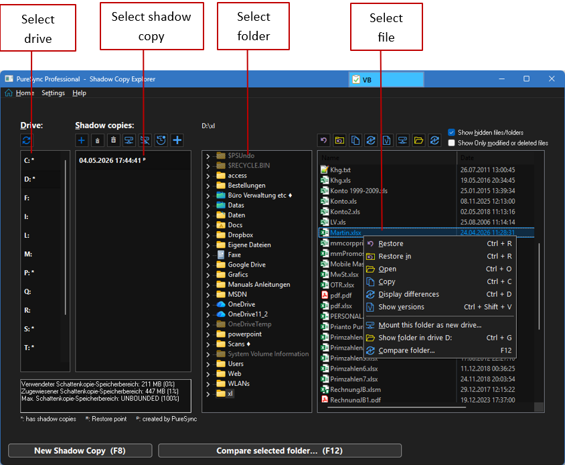The height and width of the screenshot is (465, 565).
Task: Choose Display differences in the context menu
Action: click(x=439, y=294)
